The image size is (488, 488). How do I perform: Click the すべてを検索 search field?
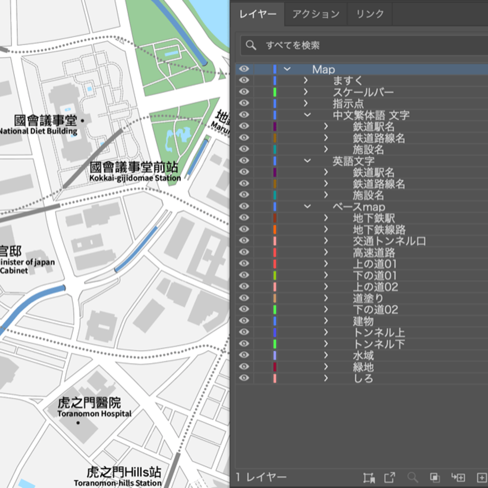(x=364, y=46)
